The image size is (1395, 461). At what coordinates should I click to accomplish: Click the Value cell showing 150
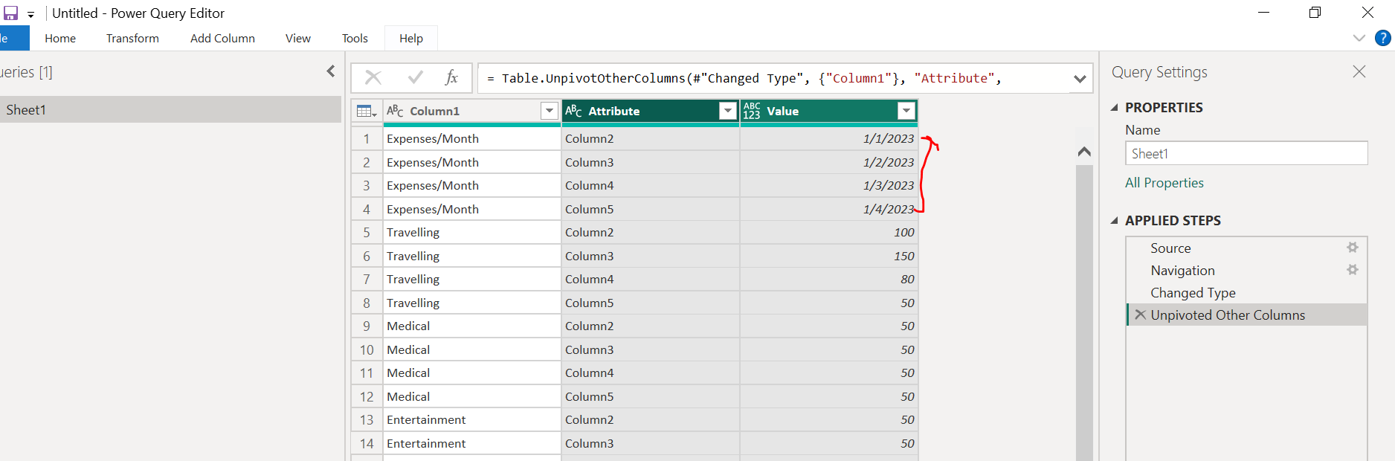point(829,256)
